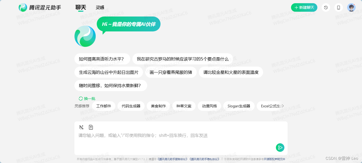Start a new chat with 新建聊天
Viewport: 362px width, 163px height.
click(x=304, y=7)
